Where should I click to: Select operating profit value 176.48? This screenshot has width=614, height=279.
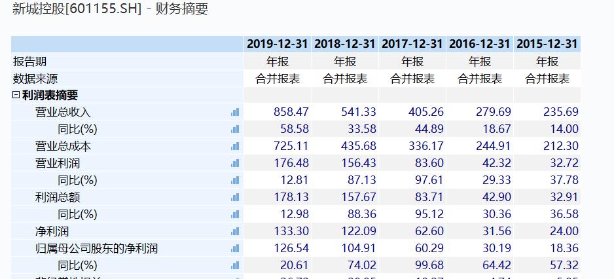(291, 163)
